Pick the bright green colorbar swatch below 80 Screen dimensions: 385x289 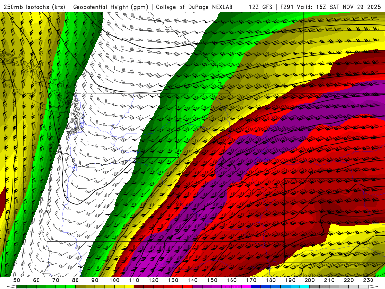point(70,286)
